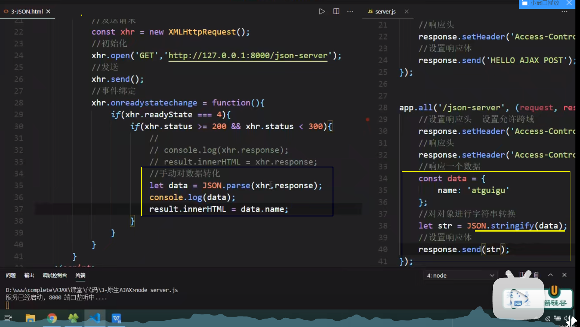580x327 pixels.
Task: Click "'HELLO AJAX POST'" string in server.js
Action: (527, 60)
